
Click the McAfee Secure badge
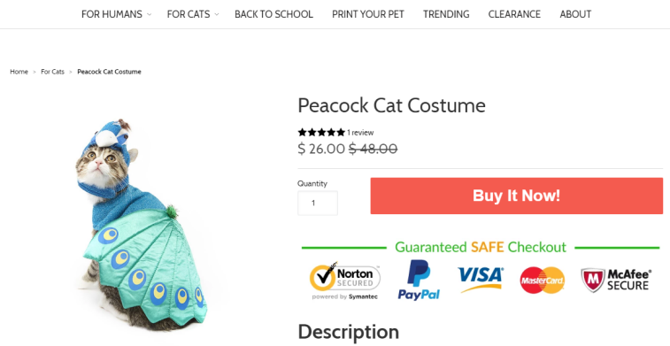(x=616, y=281)
